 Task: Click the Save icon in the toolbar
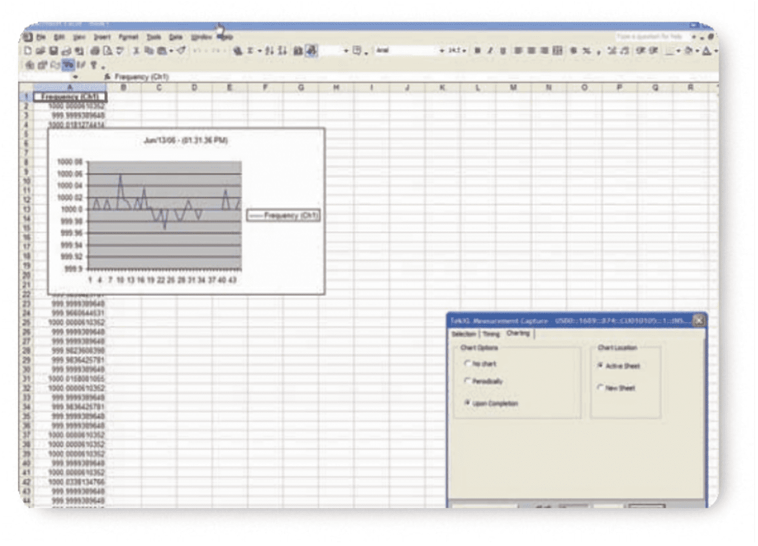click(x=53, y=51)
